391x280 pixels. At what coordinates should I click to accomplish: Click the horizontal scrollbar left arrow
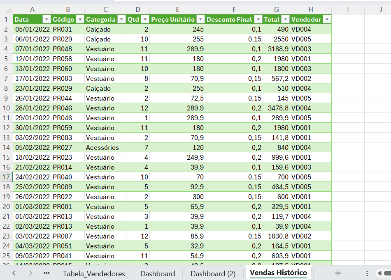click(x=379, y=273)
